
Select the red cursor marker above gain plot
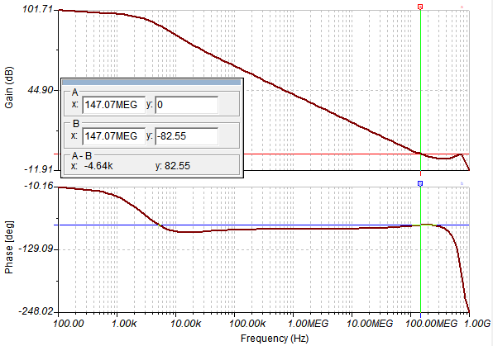[420, 7]
